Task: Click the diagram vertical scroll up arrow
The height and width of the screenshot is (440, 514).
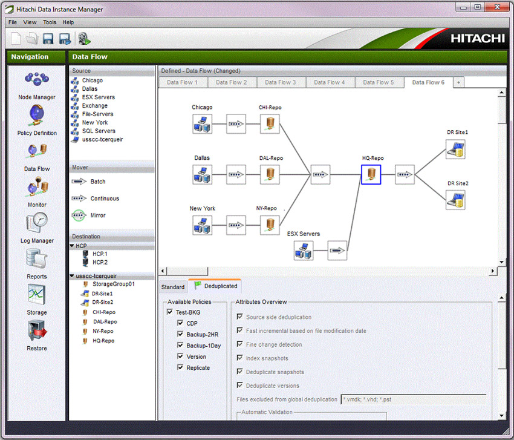Action: (501, 93)
